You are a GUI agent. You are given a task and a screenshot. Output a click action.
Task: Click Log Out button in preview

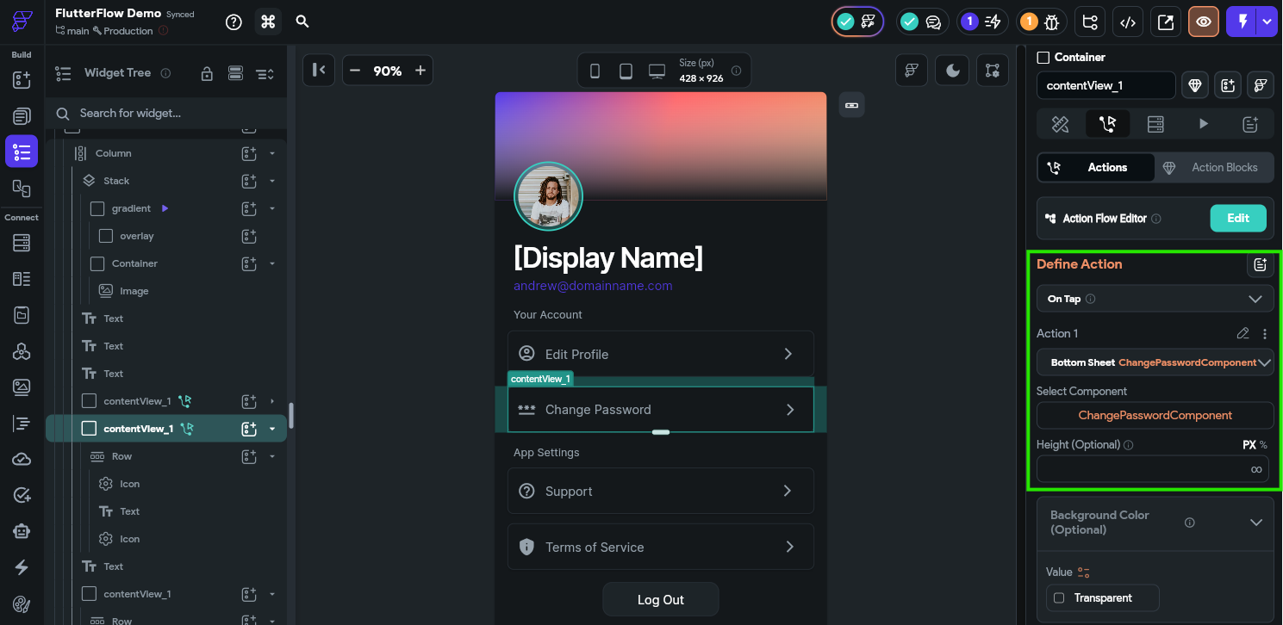[x=661, y=599]
